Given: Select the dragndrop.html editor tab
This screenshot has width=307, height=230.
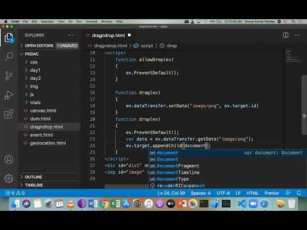Looking at the screenshot, I should coord(108,35).
